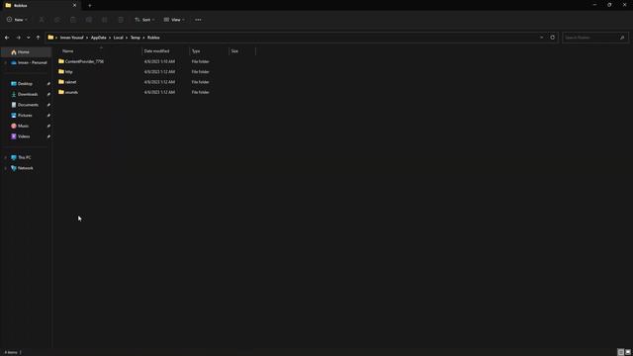Select the user folder breadcrumb segment
The width and height of the screenshot is (633, 356).
point(72,38)
